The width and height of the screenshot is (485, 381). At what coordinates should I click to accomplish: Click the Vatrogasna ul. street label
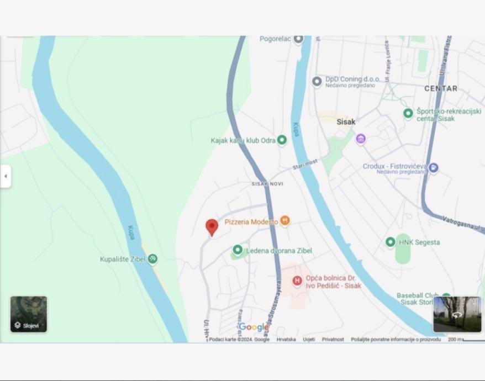click(461, 223)
